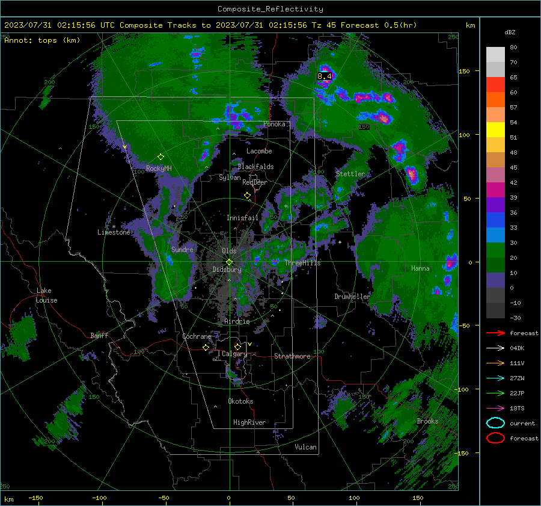Click the Ponoka label
This screenshot has width=541, height=506.
point(274,124)
